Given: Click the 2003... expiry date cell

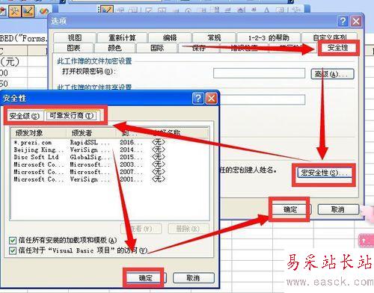Looking at the screenshot, I should (x=131, y=164).
